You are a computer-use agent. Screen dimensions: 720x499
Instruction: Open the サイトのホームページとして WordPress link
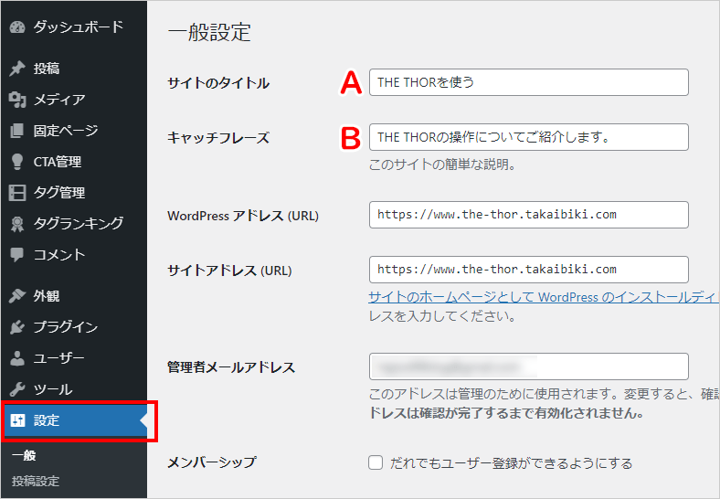click(544, 297)
